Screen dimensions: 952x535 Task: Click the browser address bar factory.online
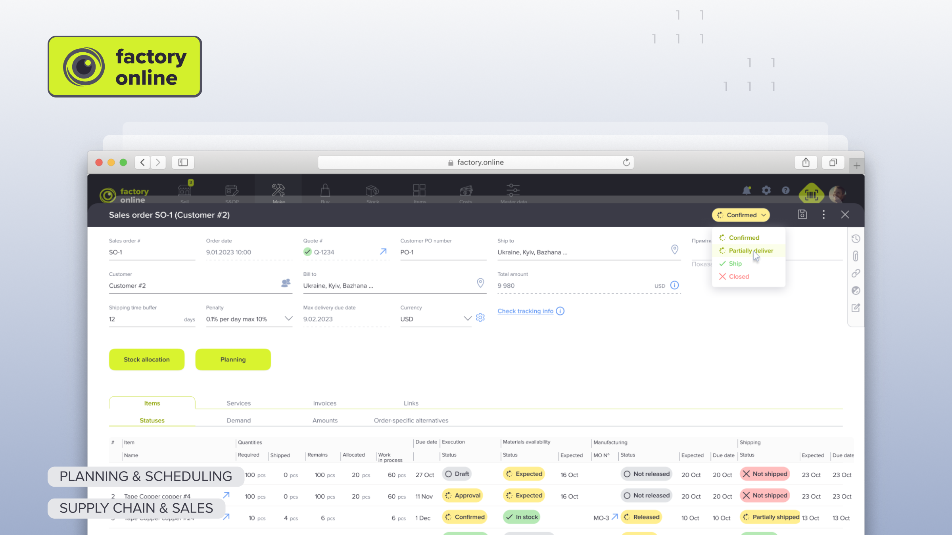pos(476,162)
